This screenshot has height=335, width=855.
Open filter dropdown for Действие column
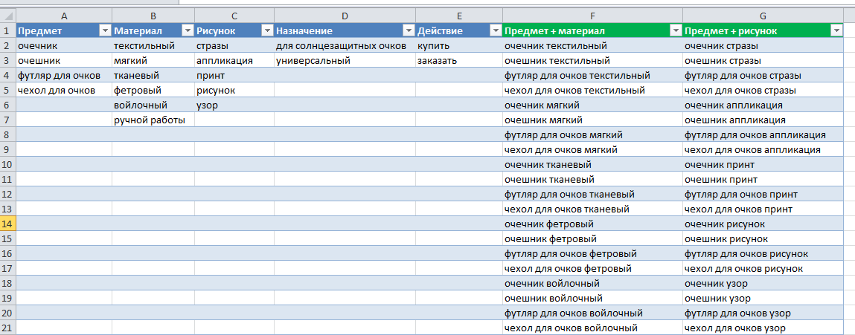pyautogui.click(x=495, y=31)
